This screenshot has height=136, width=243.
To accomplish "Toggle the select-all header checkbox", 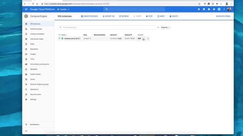I will click(x=60, y=35).
